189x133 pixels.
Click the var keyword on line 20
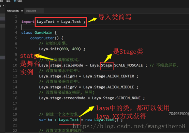[42, 120]
